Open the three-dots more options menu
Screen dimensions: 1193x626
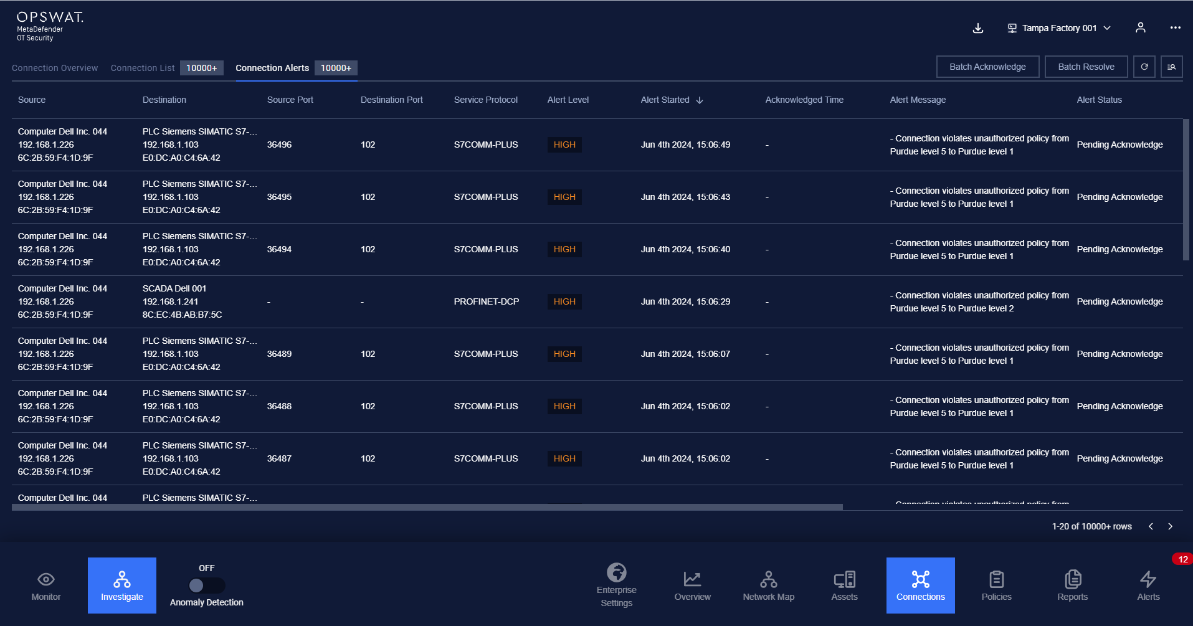pyautogui.click(x=1175, y=28)
